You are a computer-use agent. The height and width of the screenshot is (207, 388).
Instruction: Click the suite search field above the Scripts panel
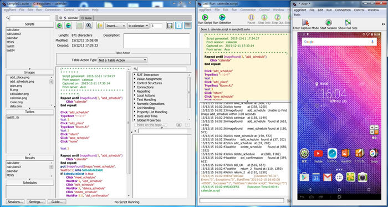click(30, 18)
